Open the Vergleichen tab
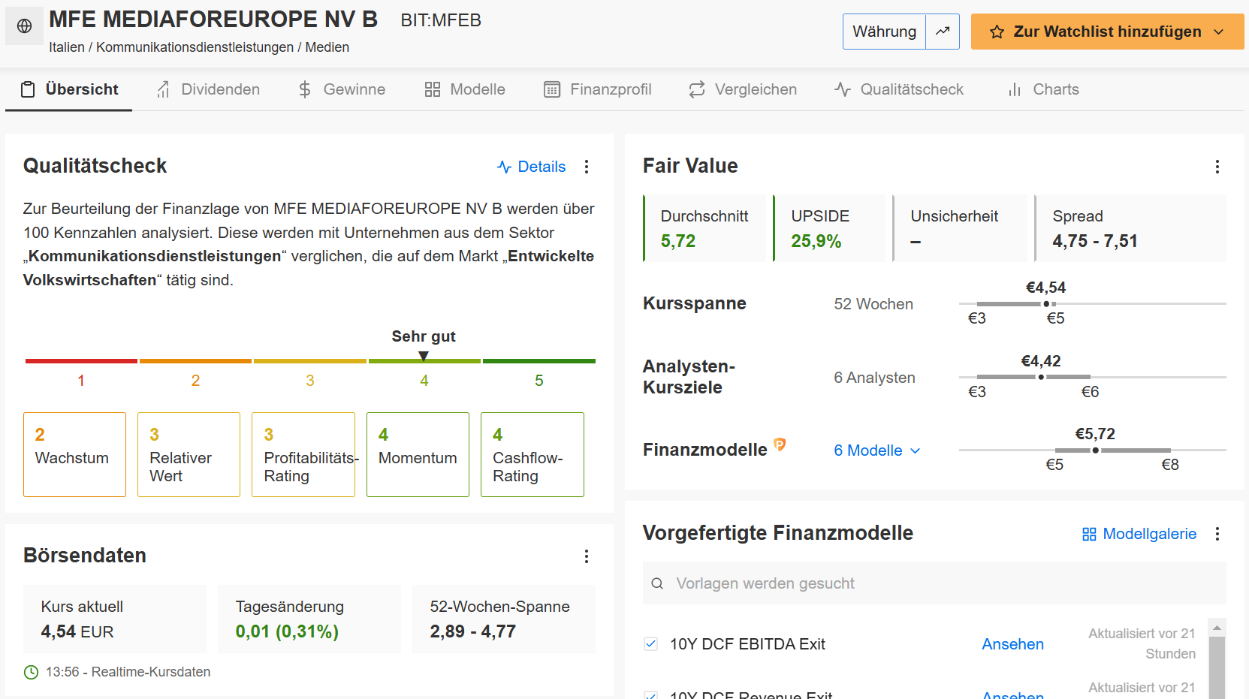This screenshot has width=1249, height=699. point(743,89)
